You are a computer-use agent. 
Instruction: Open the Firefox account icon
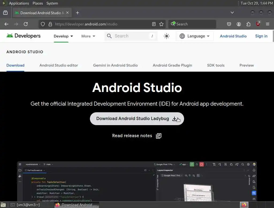coord(239,24)
